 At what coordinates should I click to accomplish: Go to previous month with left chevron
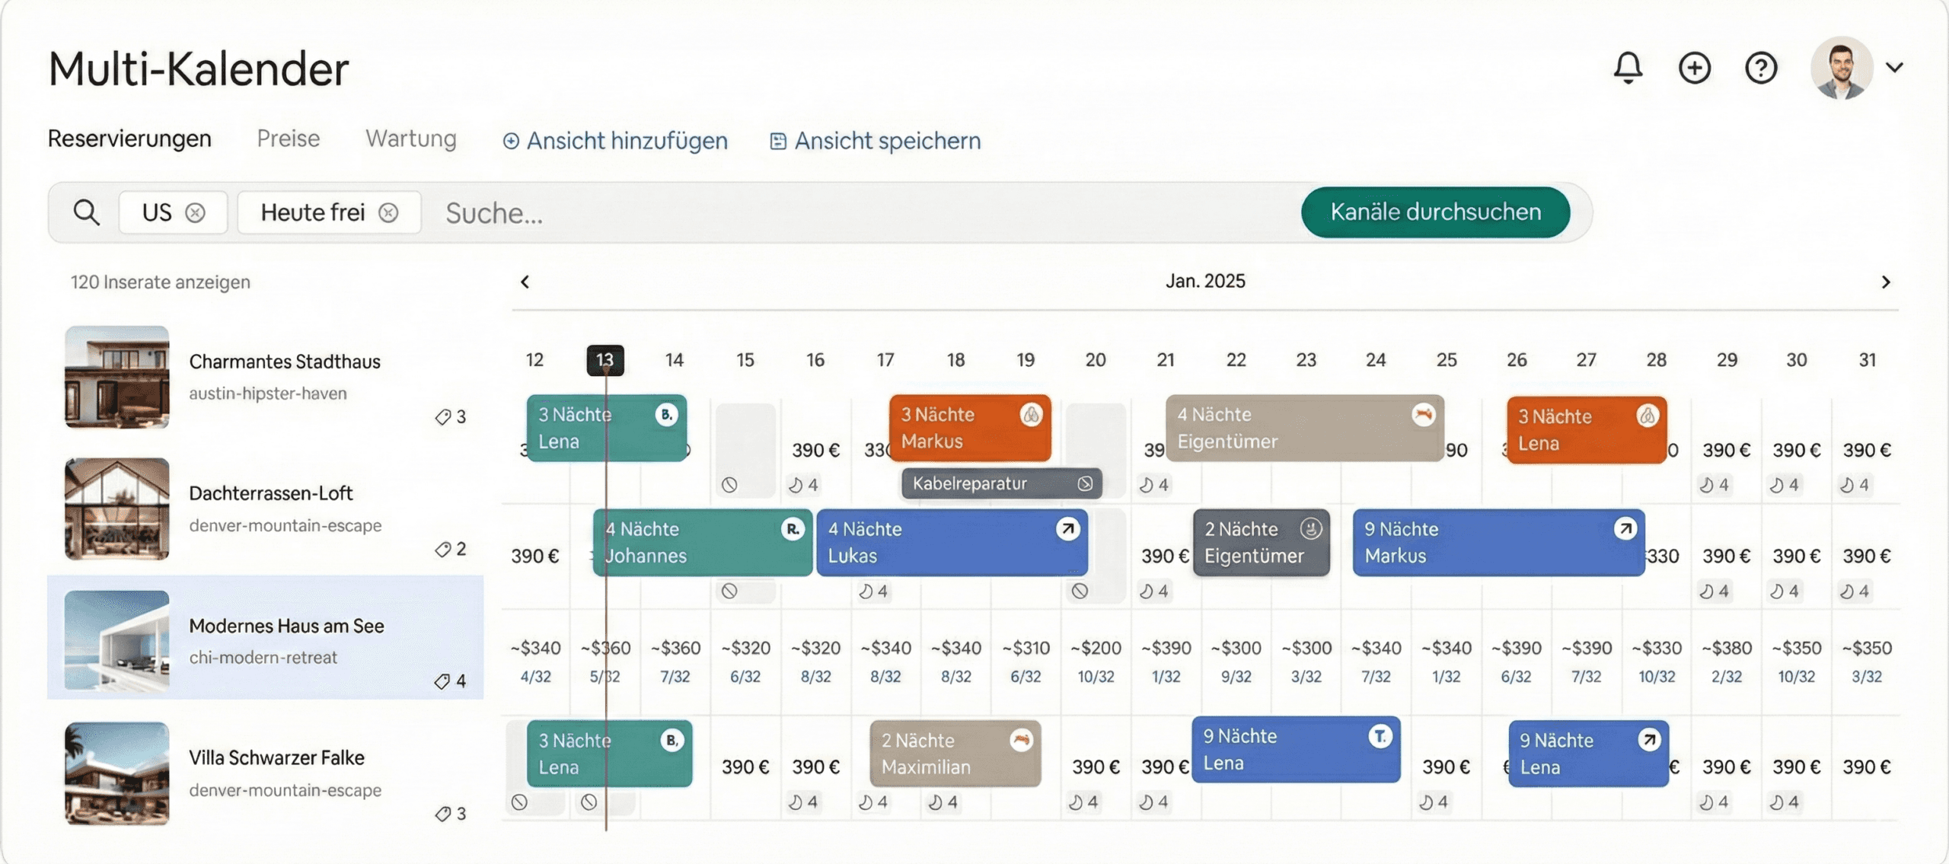tap(525, 282)
